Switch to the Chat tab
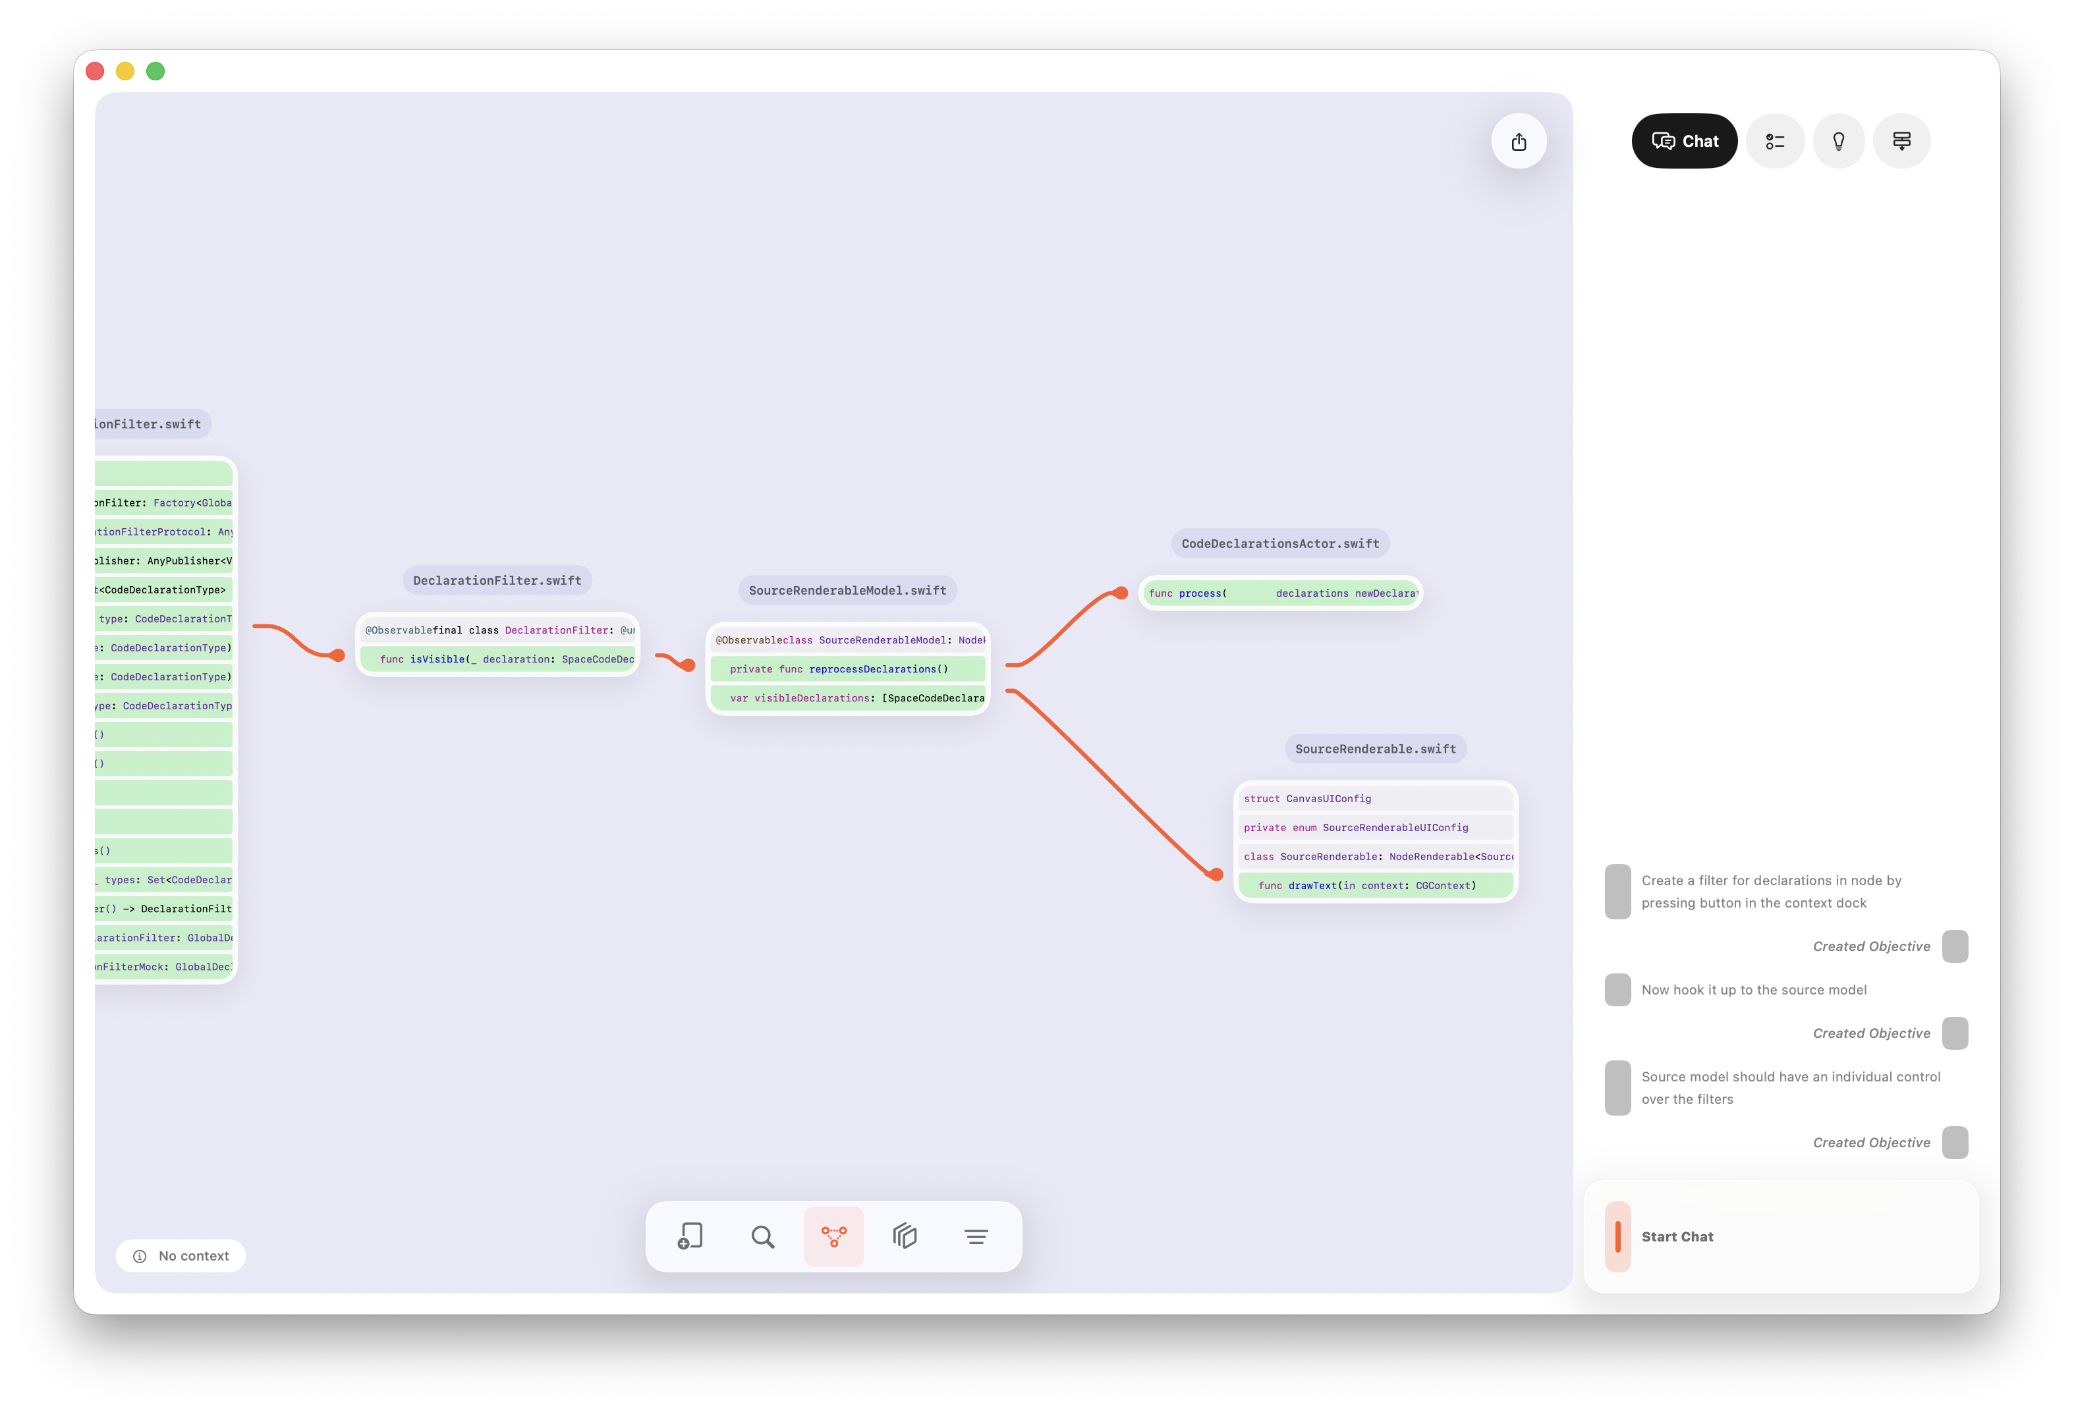Viewport: 2074px width, 1412px height. [1684, 140]
